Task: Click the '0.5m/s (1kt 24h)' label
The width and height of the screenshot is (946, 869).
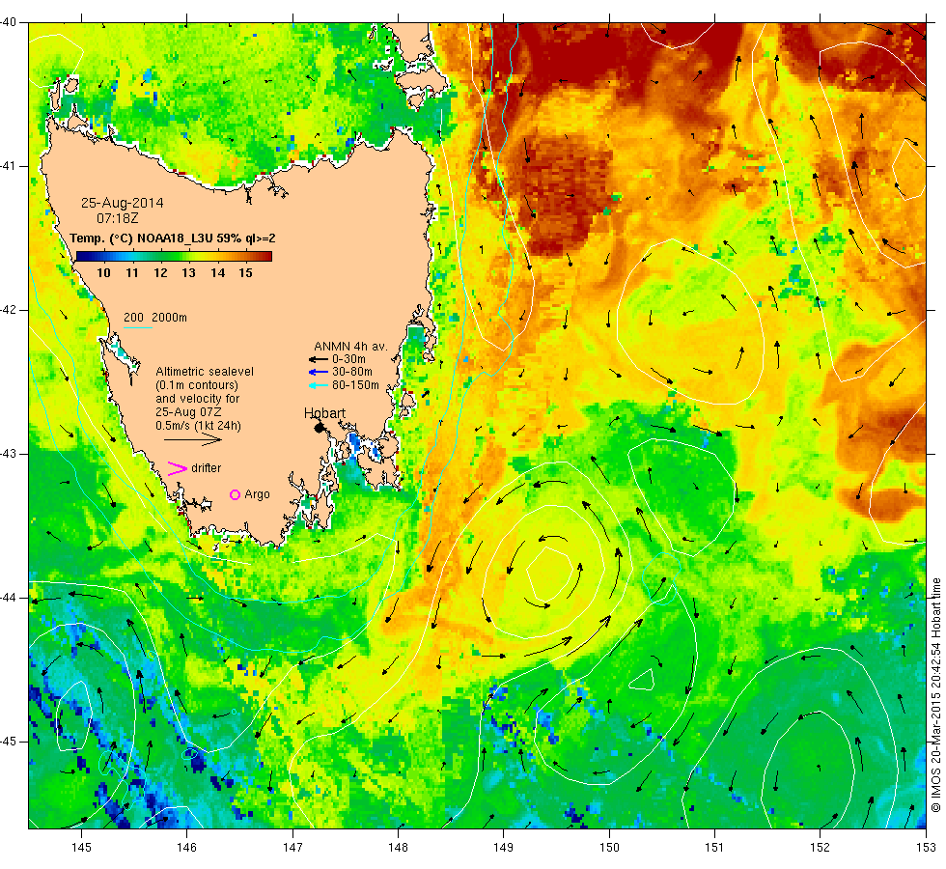Action: pos(199,426)
